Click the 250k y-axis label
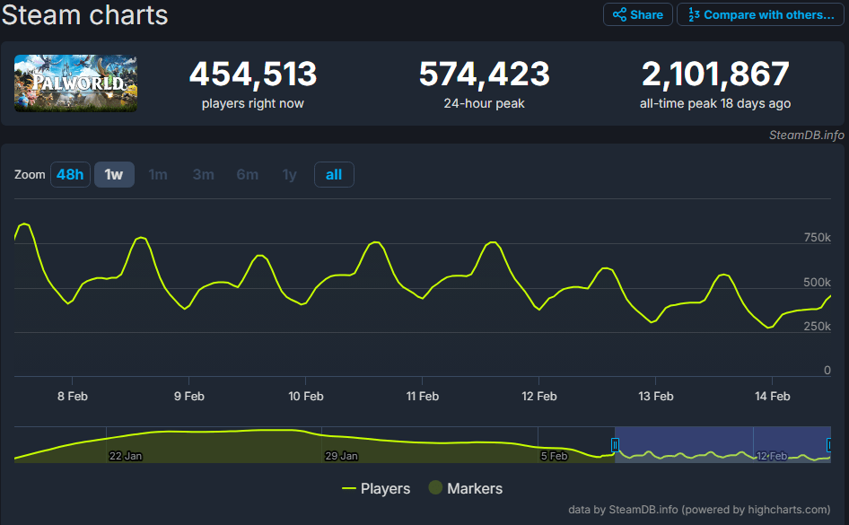Screen dimensions: 849x525 click(817, 327)
